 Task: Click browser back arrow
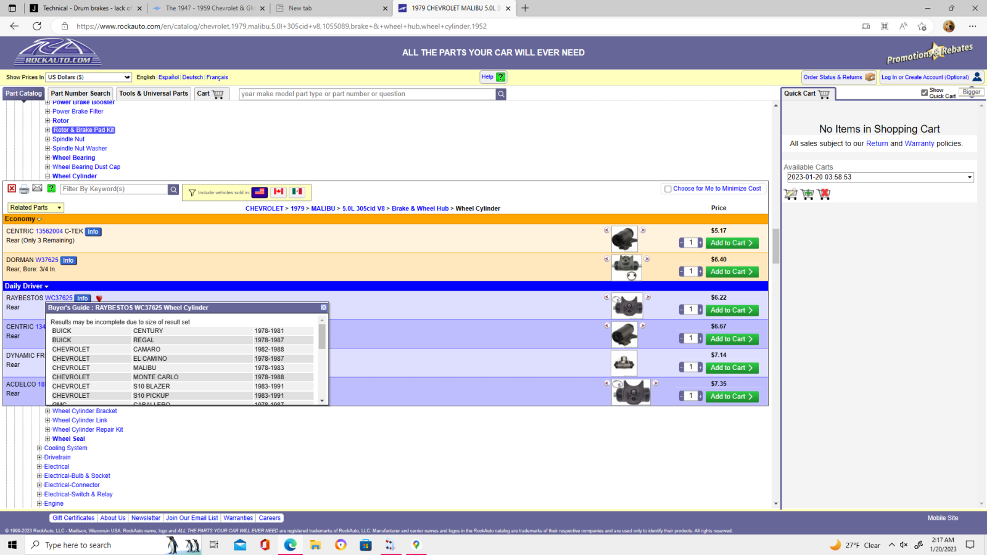14,26
